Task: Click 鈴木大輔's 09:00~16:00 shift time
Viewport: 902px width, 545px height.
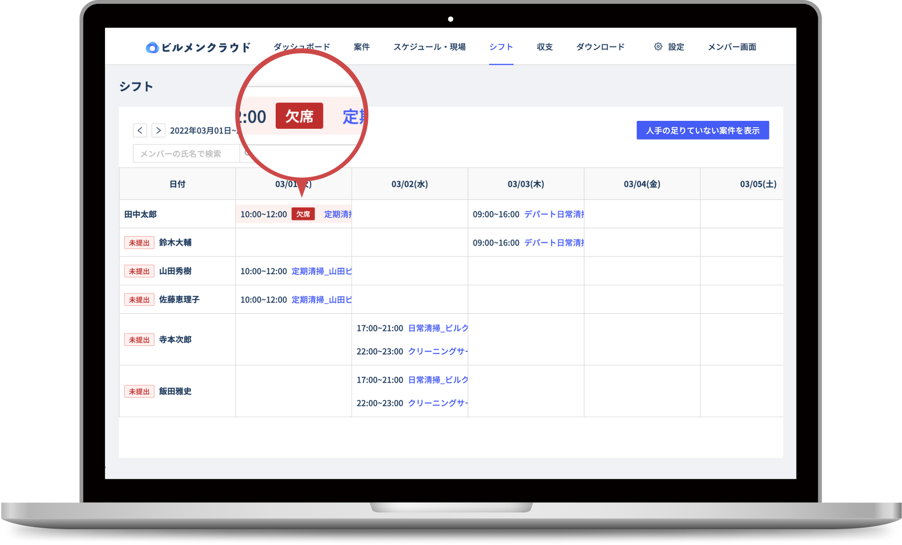Action: point(496,243)
